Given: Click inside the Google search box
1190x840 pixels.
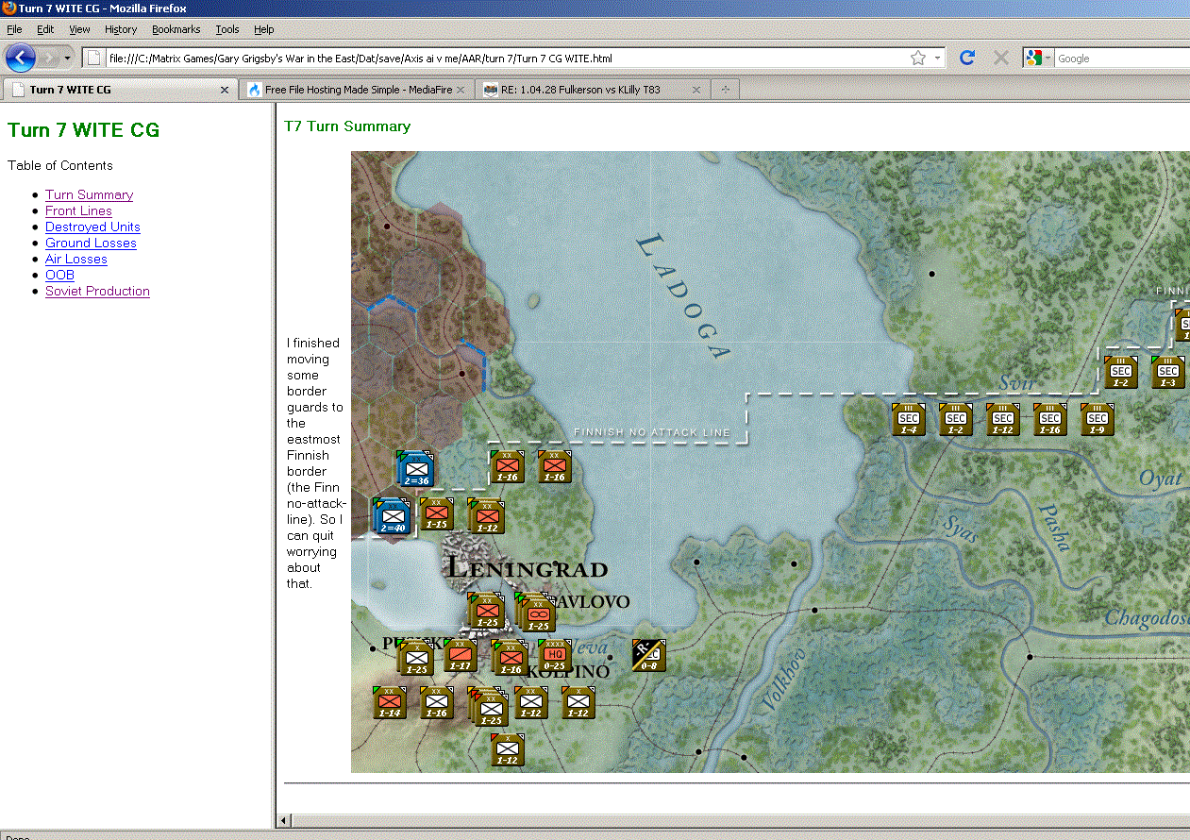Looking at the screenshot, I should (1121, 59).
